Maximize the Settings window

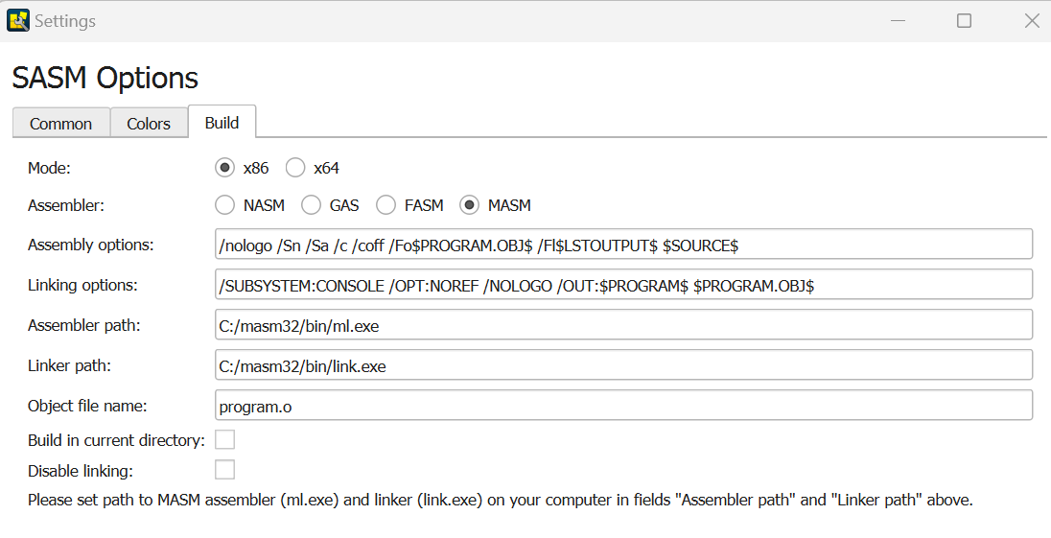pyautogui.click(x=964, y=20)
